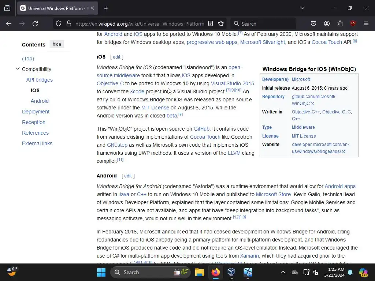Open Firefox application hamburger menu
Screen dimensions: 375x281
(x=366, y=24)
